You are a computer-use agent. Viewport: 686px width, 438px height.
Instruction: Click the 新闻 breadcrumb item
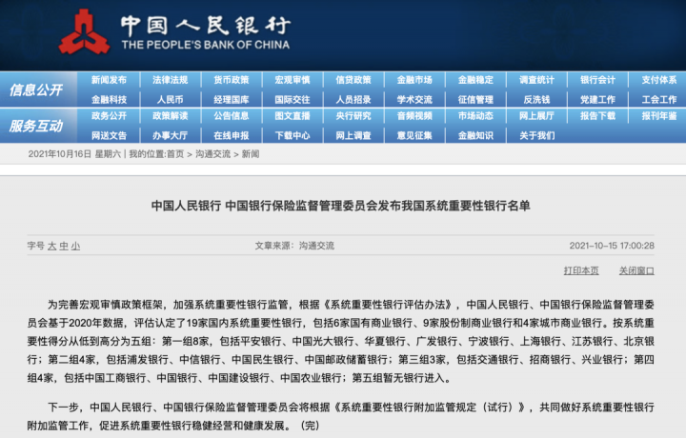tap(251, 154)
